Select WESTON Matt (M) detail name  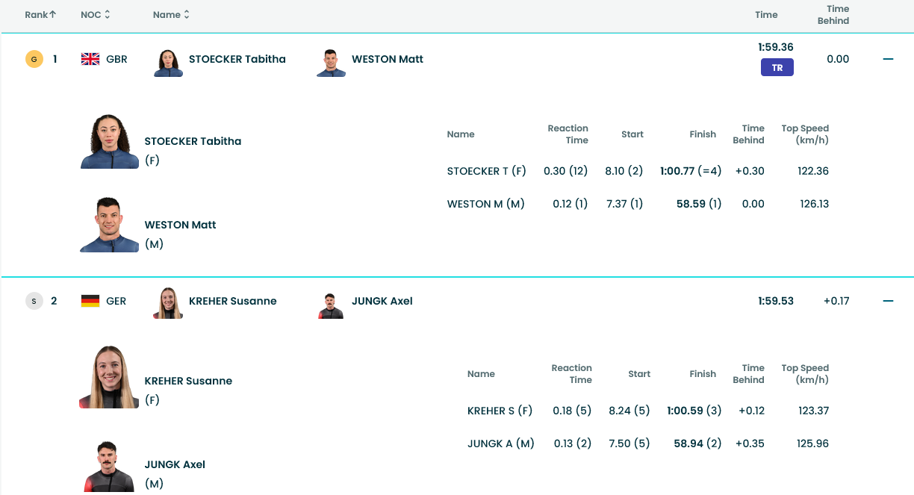click(x=180, y=225)
